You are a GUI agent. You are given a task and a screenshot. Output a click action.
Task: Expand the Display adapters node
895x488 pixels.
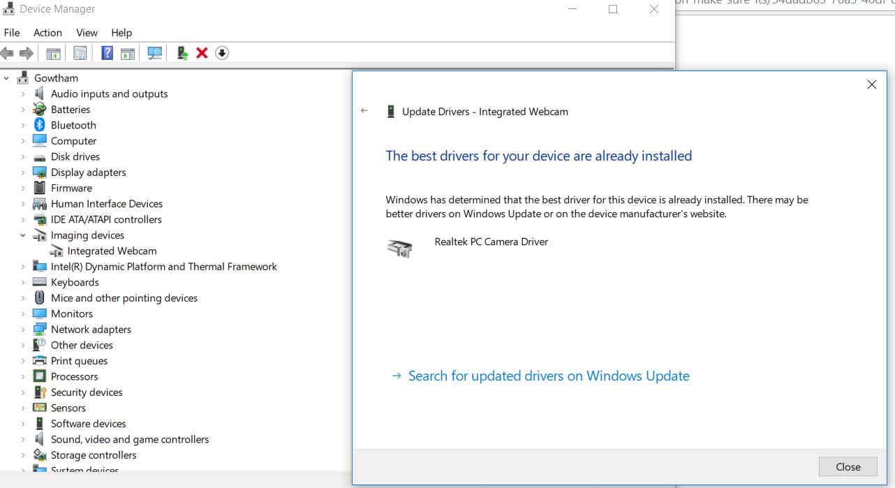23,172
